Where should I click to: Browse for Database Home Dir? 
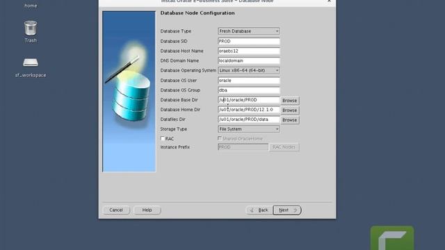(x=289, y=110)
